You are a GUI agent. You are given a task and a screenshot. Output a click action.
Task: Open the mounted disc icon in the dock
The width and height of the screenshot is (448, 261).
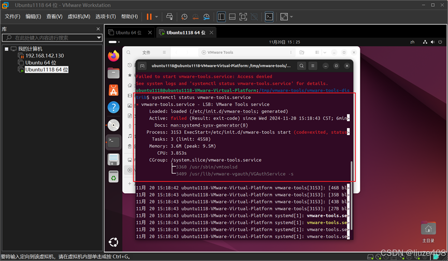pos(113,125)
